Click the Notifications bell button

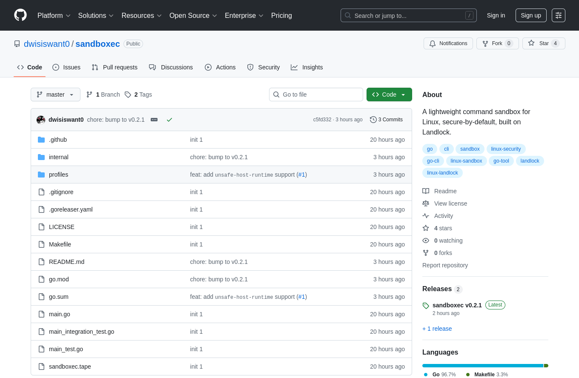(448, 43)
